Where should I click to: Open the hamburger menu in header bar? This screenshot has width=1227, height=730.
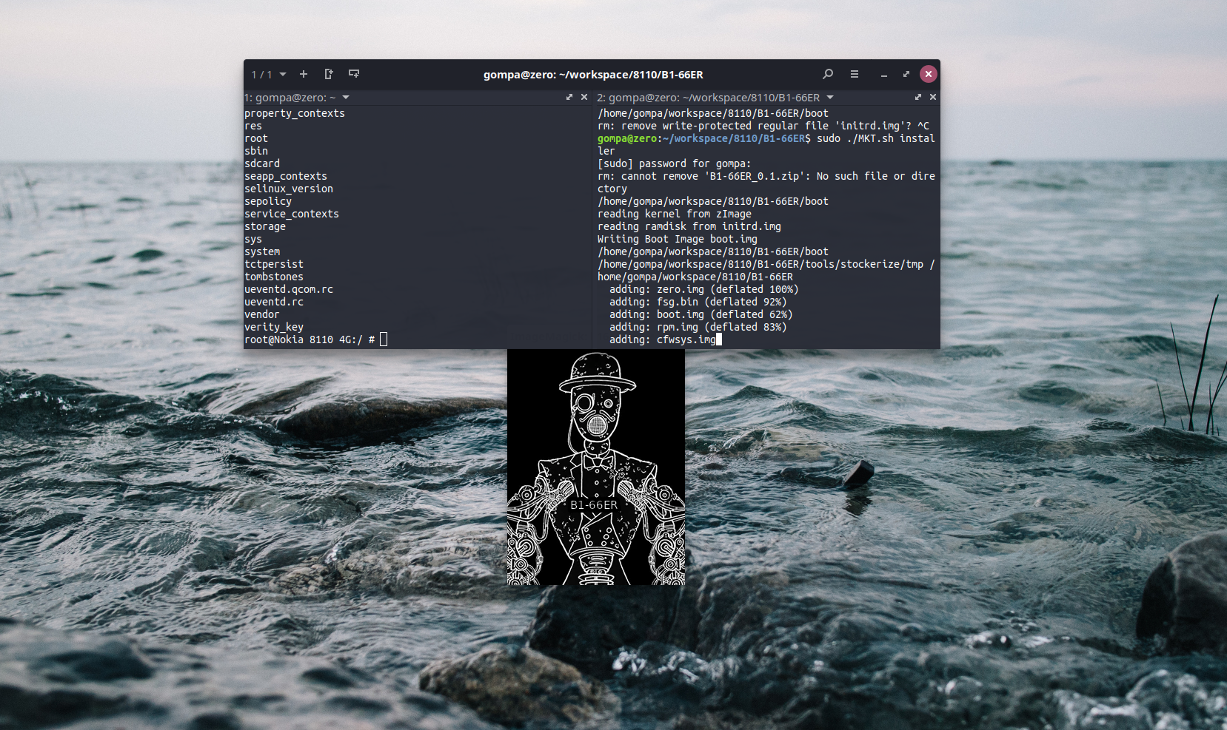855,74
